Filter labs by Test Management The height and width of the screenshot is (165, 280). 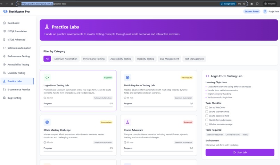click(194, 59)
